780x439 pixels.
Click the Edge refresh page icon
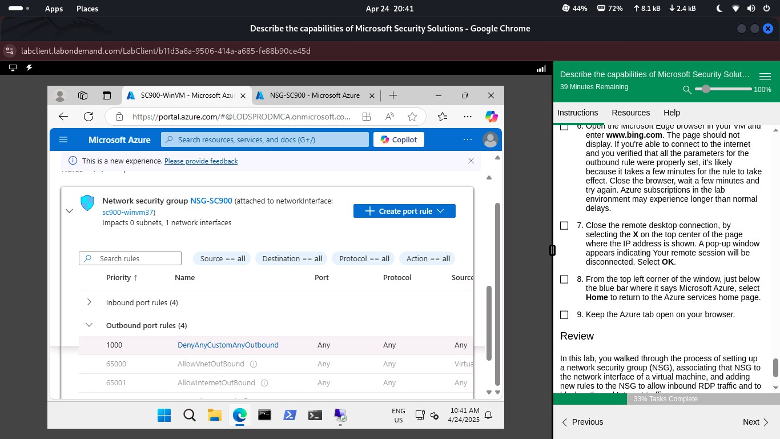pyautogui.click(x=89, y=117)
